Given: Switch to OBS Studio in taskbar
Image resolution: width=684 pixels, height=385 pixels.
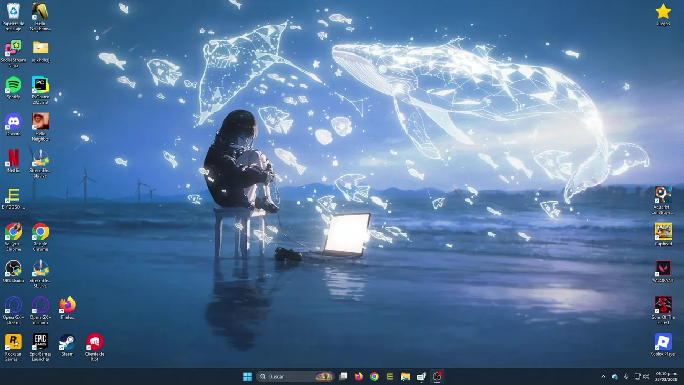Looking at the screenshot, I should [437, 376].
